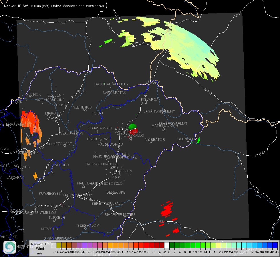280x257 pixels.
Task: Select the TOKAJ label
Action: (98, 113)
